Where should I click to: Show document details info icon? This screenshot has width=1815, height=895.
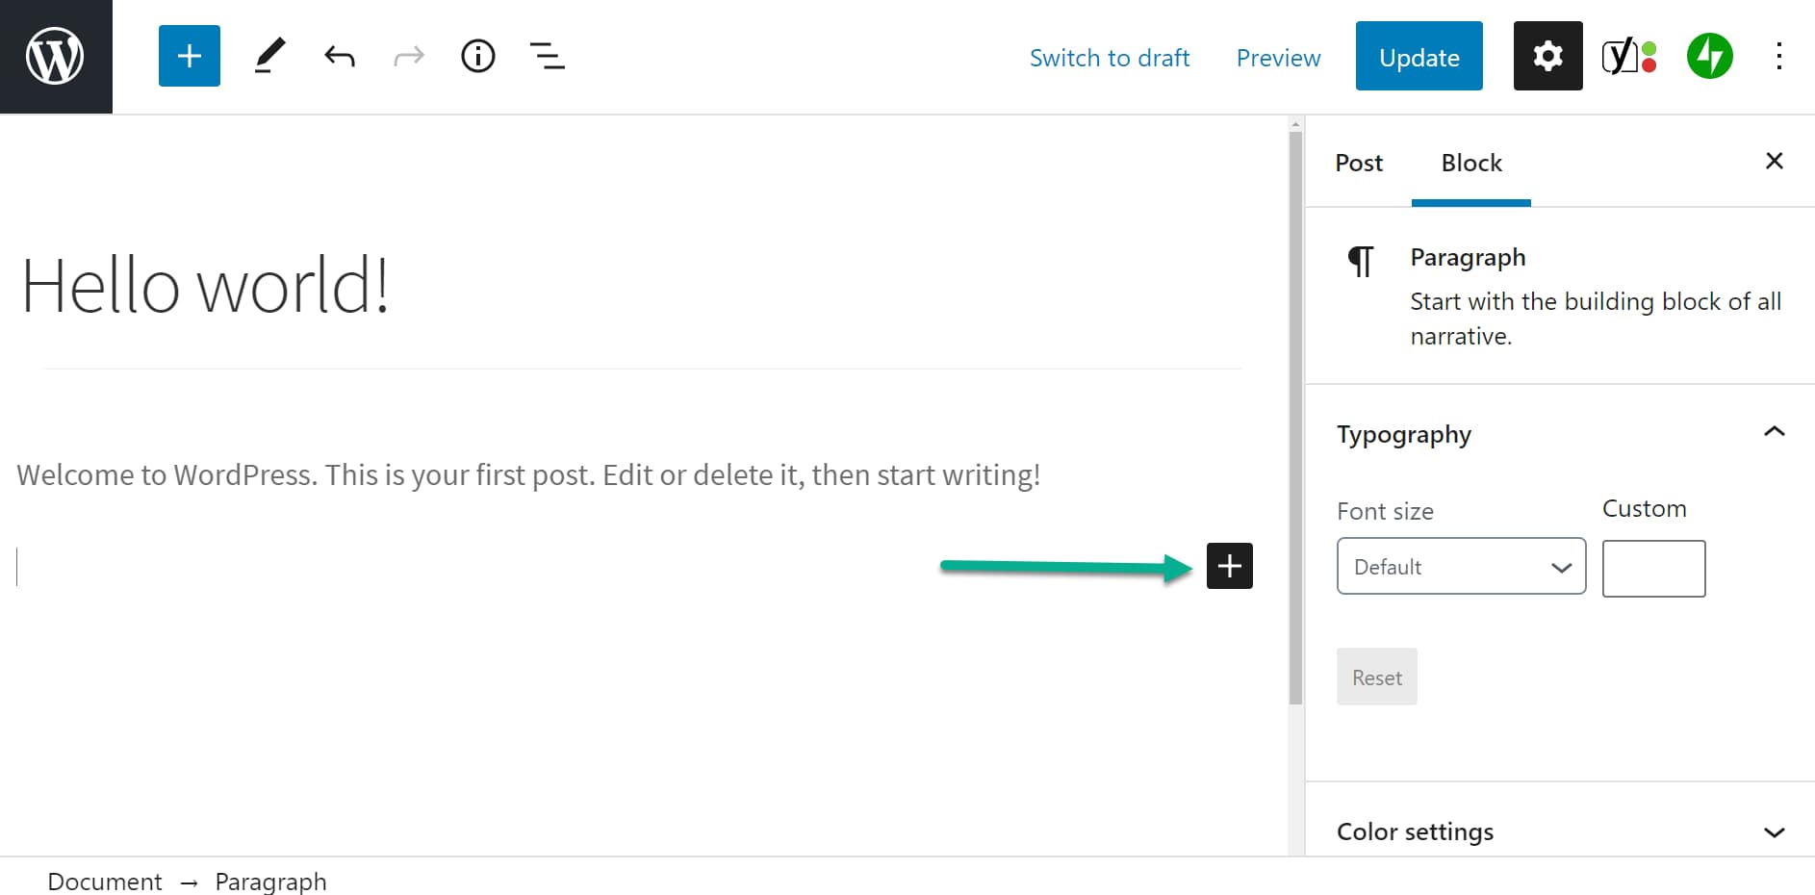tap(477, 56)
